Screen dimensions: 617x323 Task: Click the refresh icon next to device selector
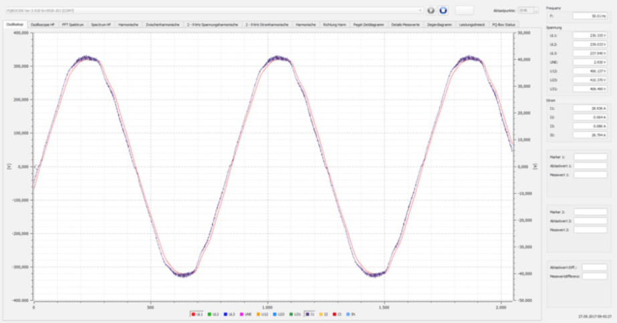coord(430,11)
